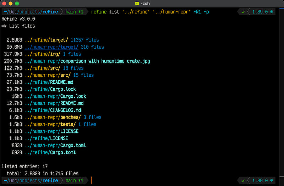Click the ../refine/Cargo.toml file entry
The height and width of the screenshot is (186, 284).
(50, 152)
